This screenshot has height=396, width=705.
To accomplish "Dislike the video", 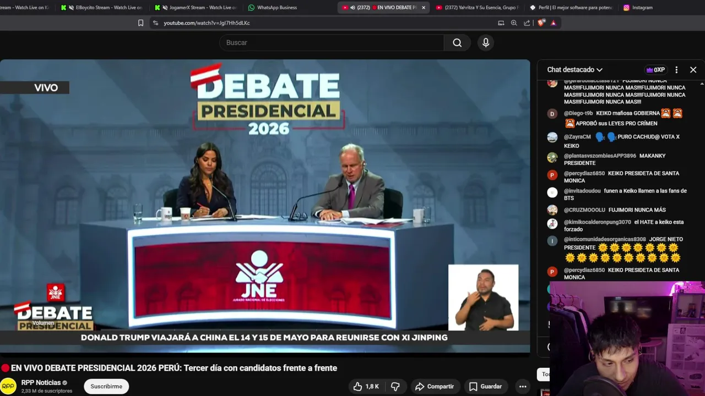I will click(395, 387).
